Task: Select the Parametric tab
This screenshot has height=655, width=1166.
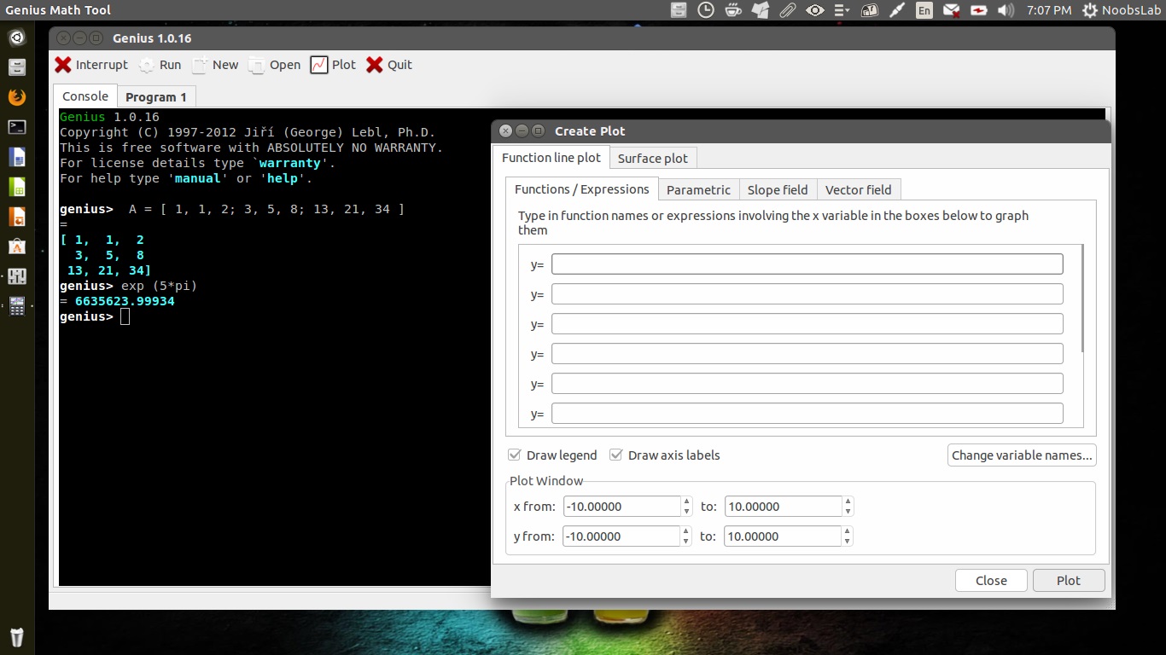Action: [x=698, y=190]
